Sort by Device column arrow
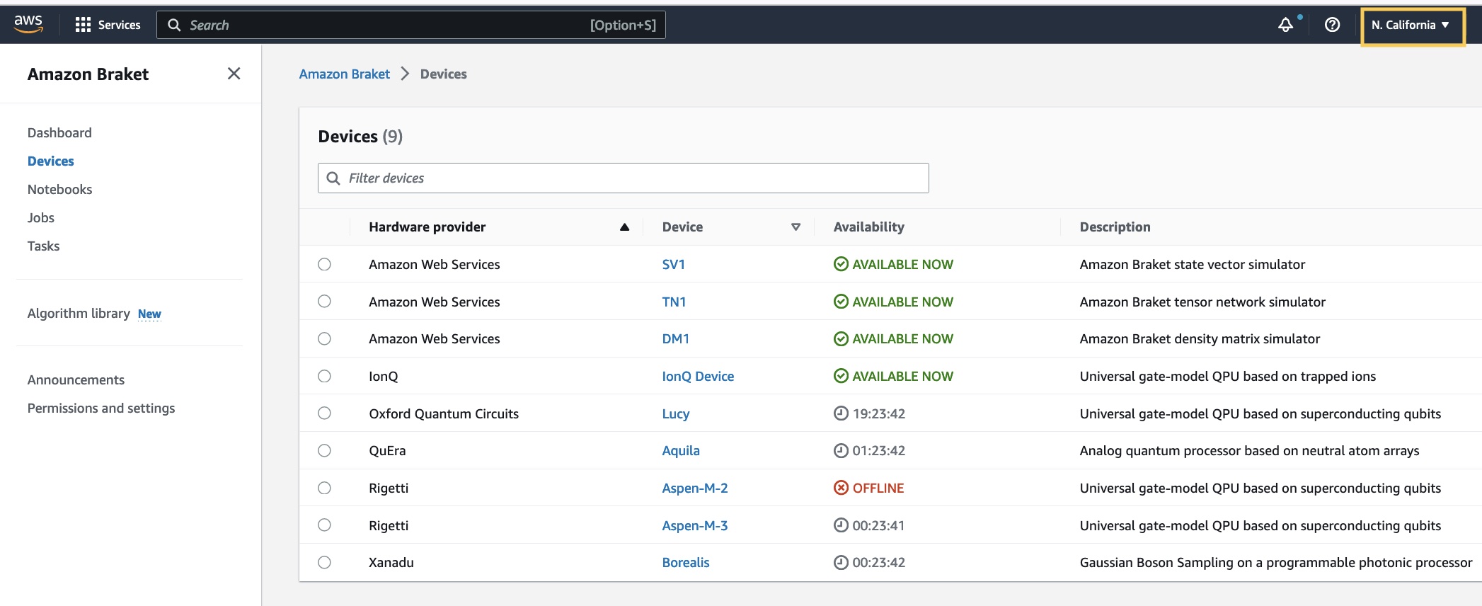Screen dimensions: 1482x606 click(x=795, y=227)
